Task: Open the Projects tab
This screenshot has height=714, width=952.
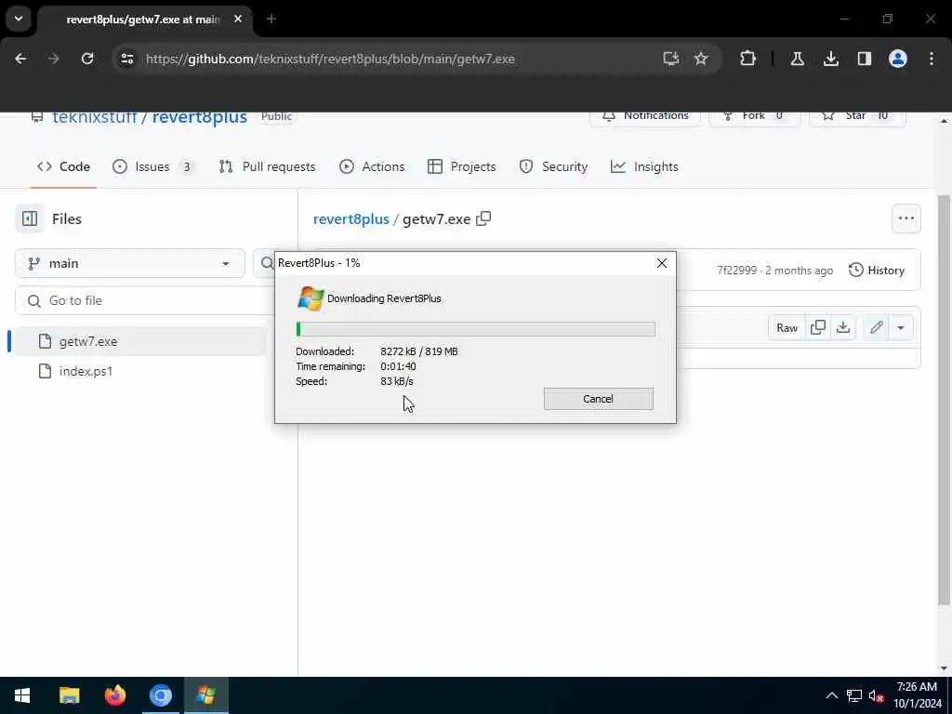Action: pos(462,166)
